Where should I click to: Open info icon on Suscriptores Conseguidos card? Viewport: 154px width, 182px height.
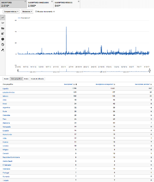[x=52, y=1]
